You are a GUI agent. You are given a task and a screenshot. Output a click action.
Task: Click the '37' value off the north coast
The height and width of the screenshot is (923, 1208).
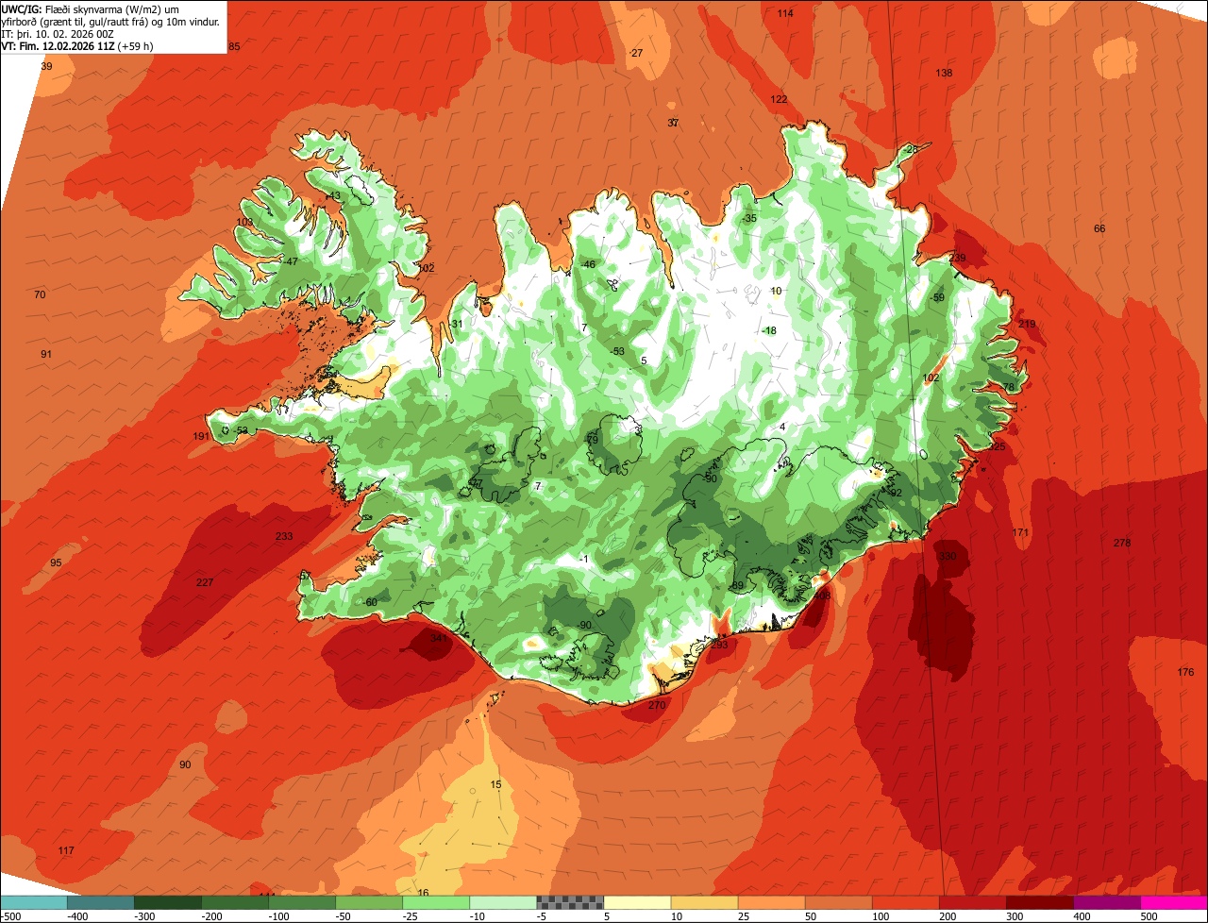673,123
